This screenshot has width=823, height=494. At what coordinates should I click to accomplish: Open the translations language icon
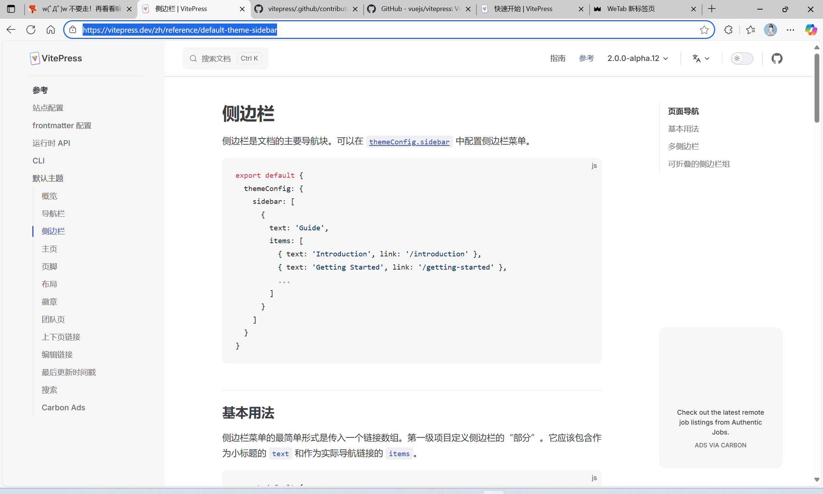click(x=697, y=58)
